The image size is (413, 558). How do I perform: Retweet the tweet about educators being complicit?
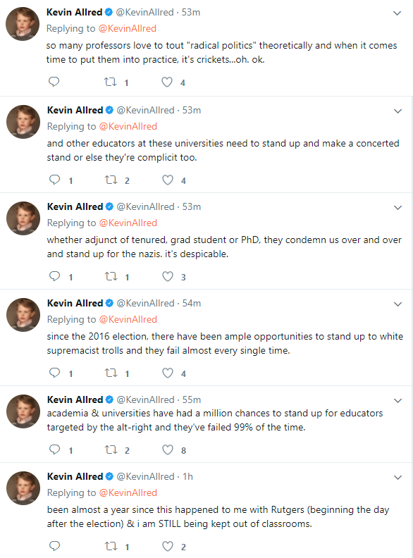click(111, 180)
